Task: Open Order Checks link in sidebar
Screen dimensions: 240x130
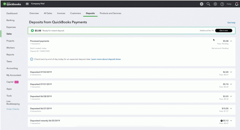Action: tap(13, 109)
